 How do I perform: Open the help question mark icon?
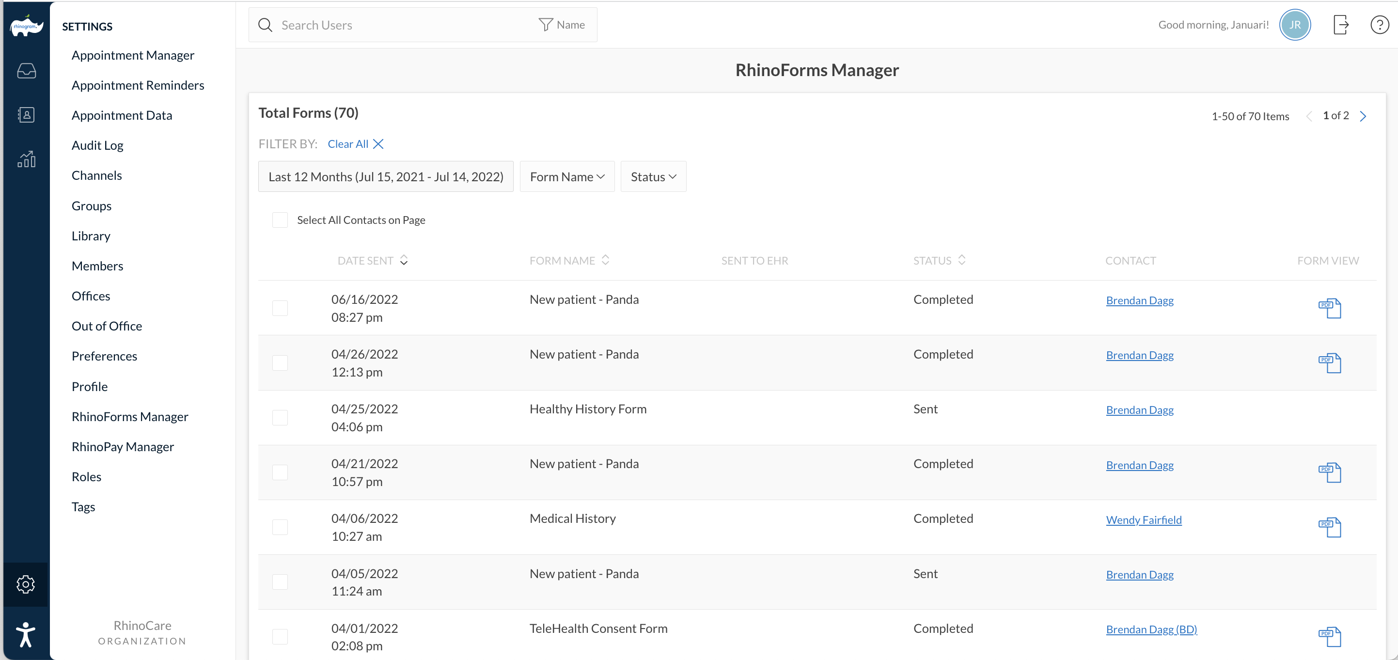click(x=1379, y=25)
